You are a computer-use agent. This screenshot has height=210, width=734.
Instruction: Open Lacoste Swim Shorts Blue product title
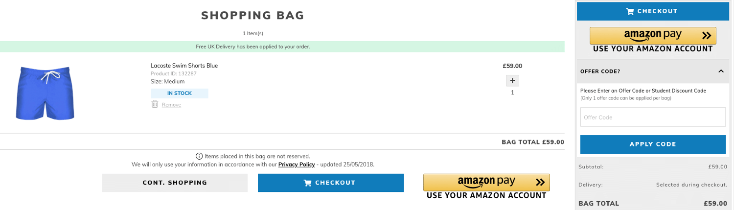click(184, 66)
